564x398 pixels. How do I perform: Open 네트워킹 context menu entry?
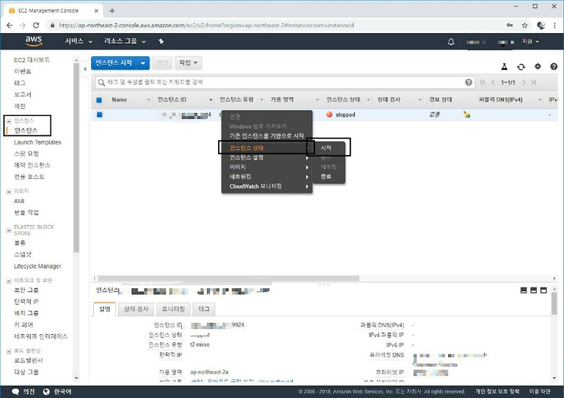coord(266,177)
